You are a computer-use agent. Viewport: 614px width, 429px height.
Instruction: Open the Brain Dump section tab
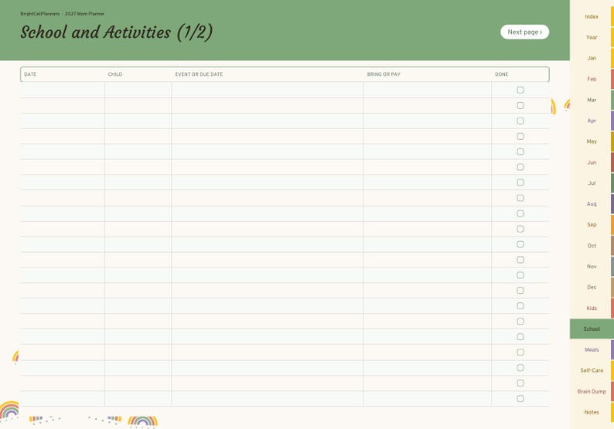pos(592,391)
